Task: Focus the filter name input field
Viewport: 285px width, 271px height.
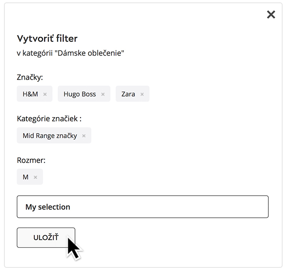Action: click(158, 207)
